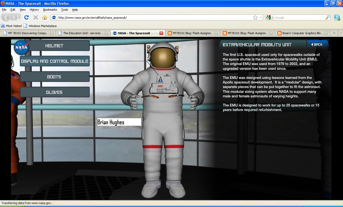The width and height of the screenshot is (343, 207).
Task: Click the Skype toolbar icon
Action: pos(337,18)
